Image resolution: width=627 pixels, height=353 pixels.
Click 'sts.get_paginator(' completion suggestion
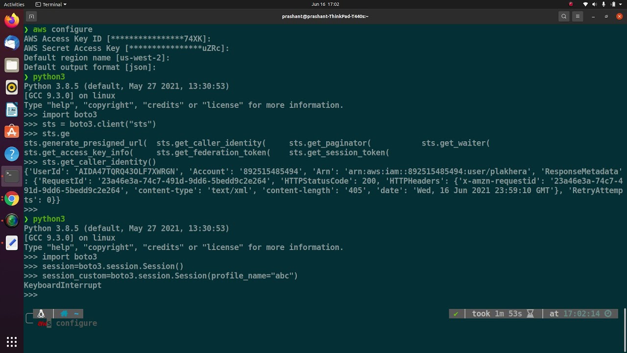[330, 143]
